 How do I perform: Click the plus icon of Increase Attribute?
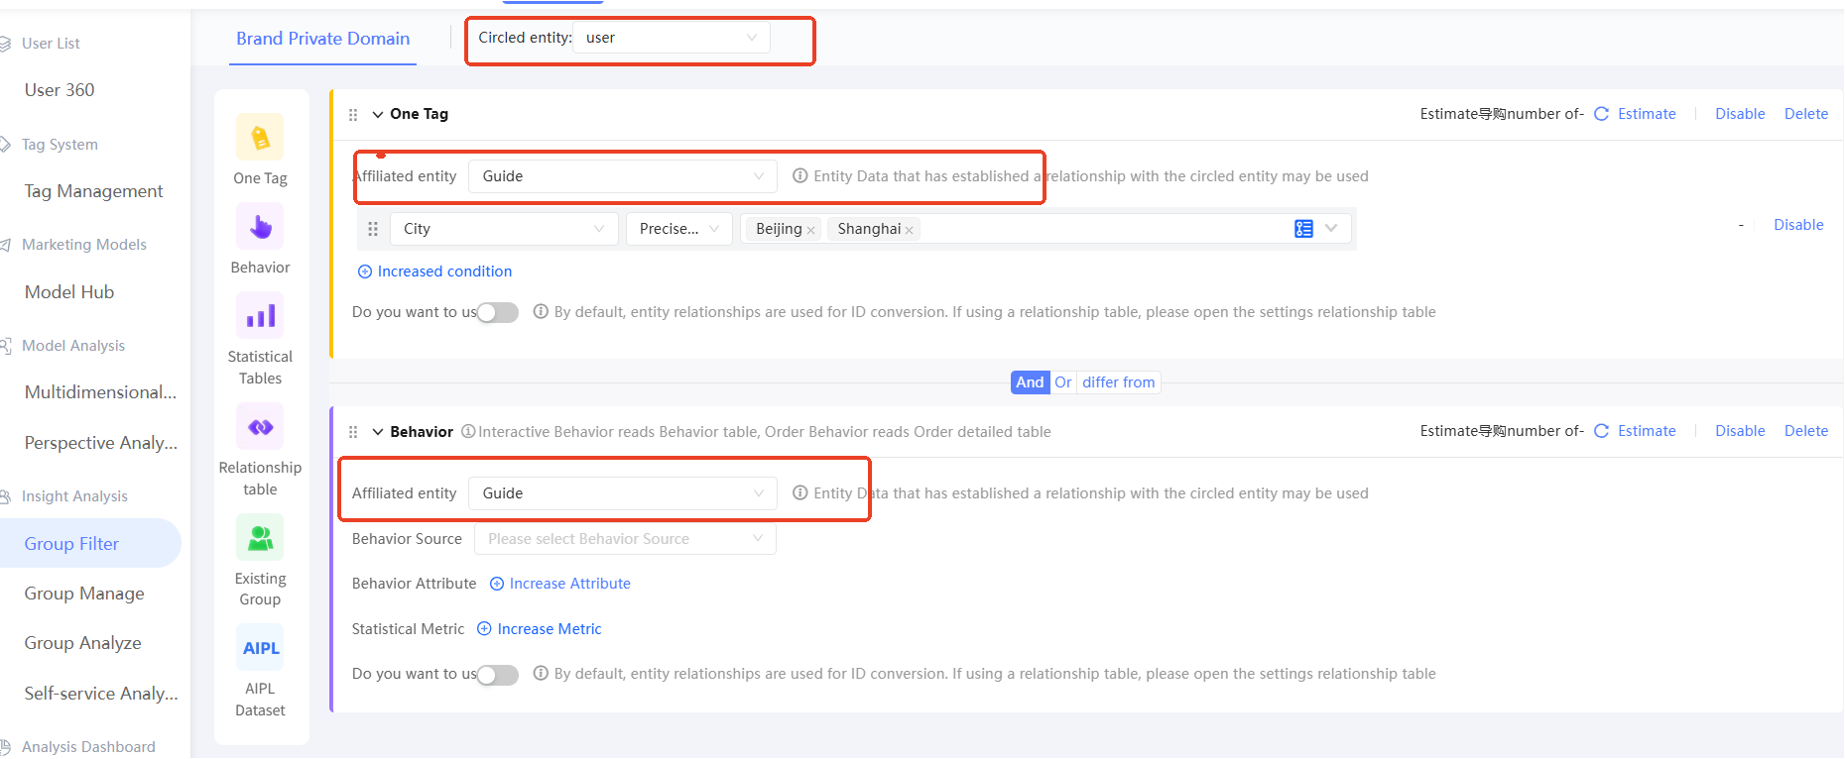pos(497,584)
